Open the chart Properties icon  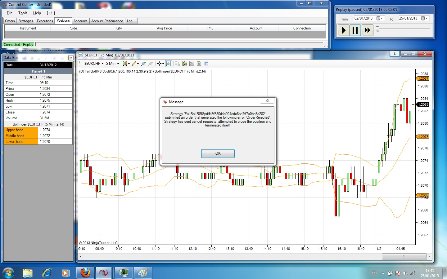206,64
